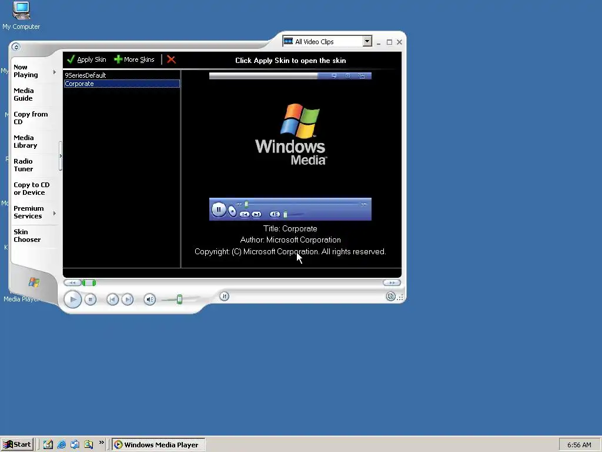Expand the Premium Services submenu arrow
The height and width of the screenshot is (452, 602).
[x=55, y=213]
